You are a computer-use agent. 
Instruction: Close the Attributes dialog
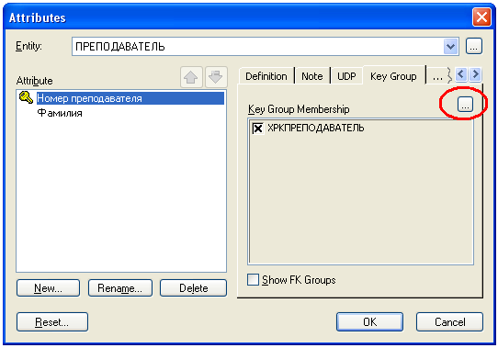tap(481, 17)
